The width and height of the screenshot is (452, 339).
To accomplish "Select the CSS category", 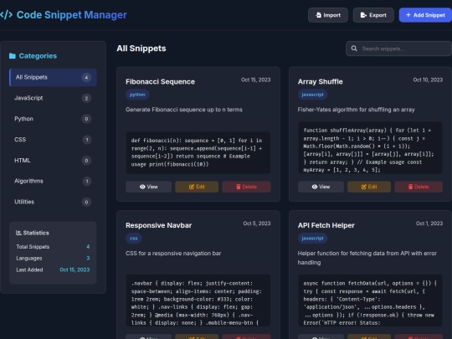I will (53, 140).
